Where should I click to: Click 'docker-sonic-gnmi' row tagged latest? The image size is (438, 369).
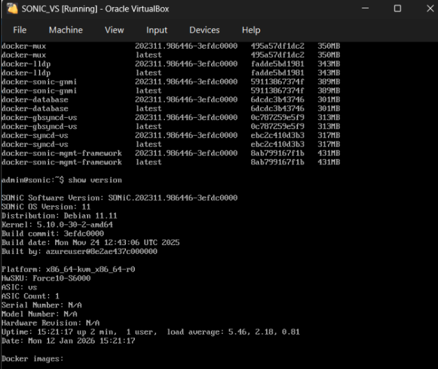pyautogui.click(x=171, y=91)
